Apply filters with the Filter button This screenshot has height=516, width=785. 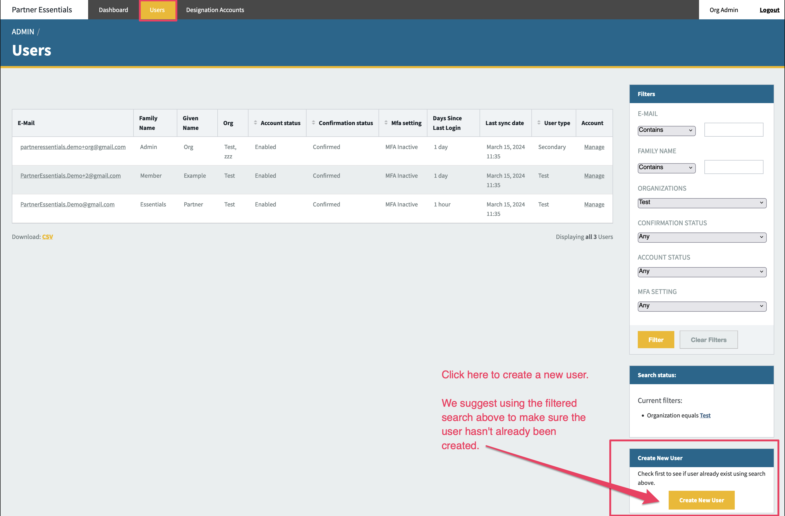[656, 340]
